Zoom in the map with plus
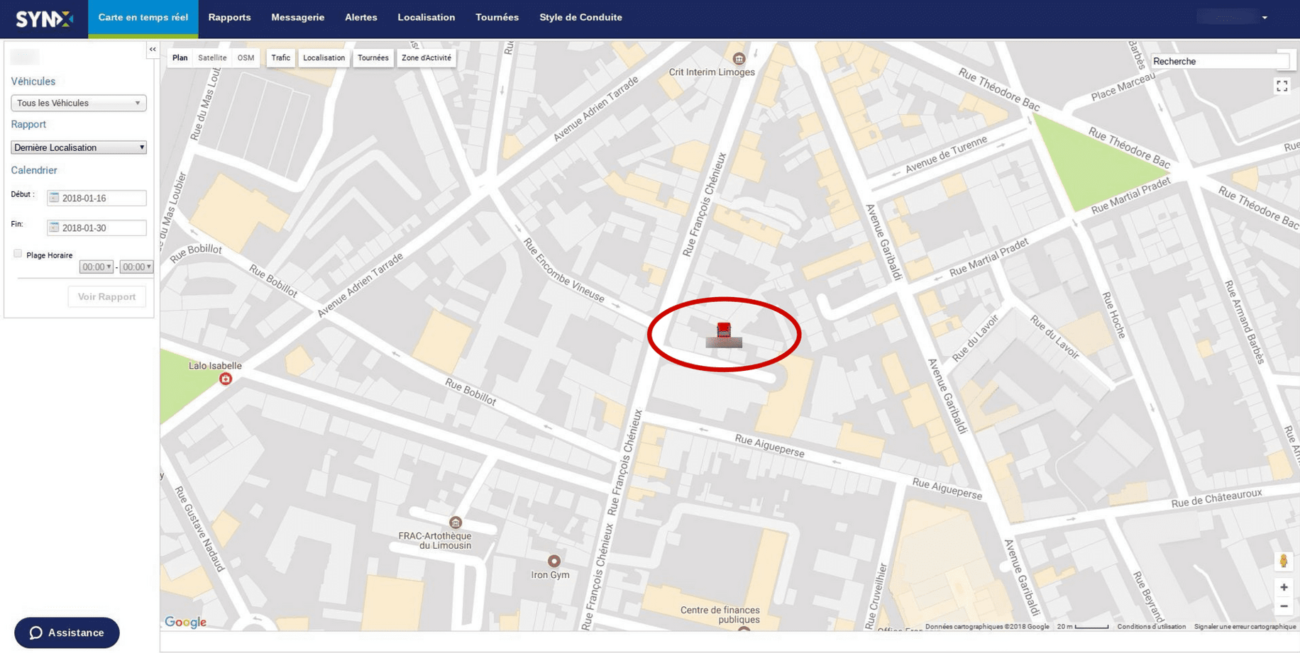 pyautogui.click(x=1284, y=587)
